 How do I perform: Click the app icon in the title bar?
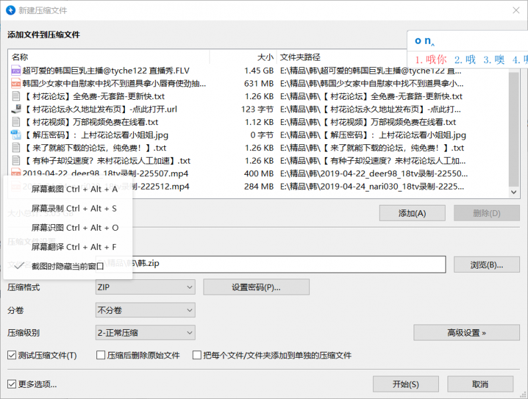(11, 11)
